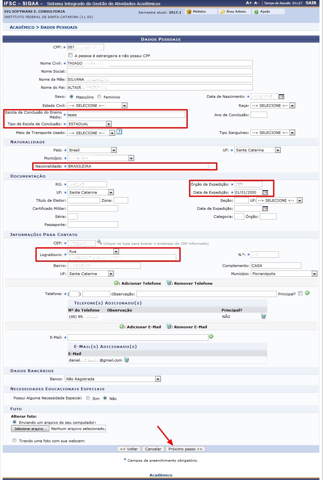This screenshot has height=480, width=323.
Task: Click the Nome Social input field
Action: pyautogui.click(x=160, y=71)
